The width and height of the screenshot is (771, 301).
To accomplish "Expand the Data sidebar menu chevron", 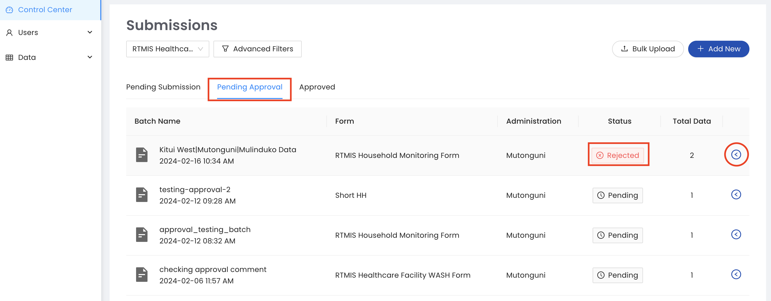I will tap(90, 57).
